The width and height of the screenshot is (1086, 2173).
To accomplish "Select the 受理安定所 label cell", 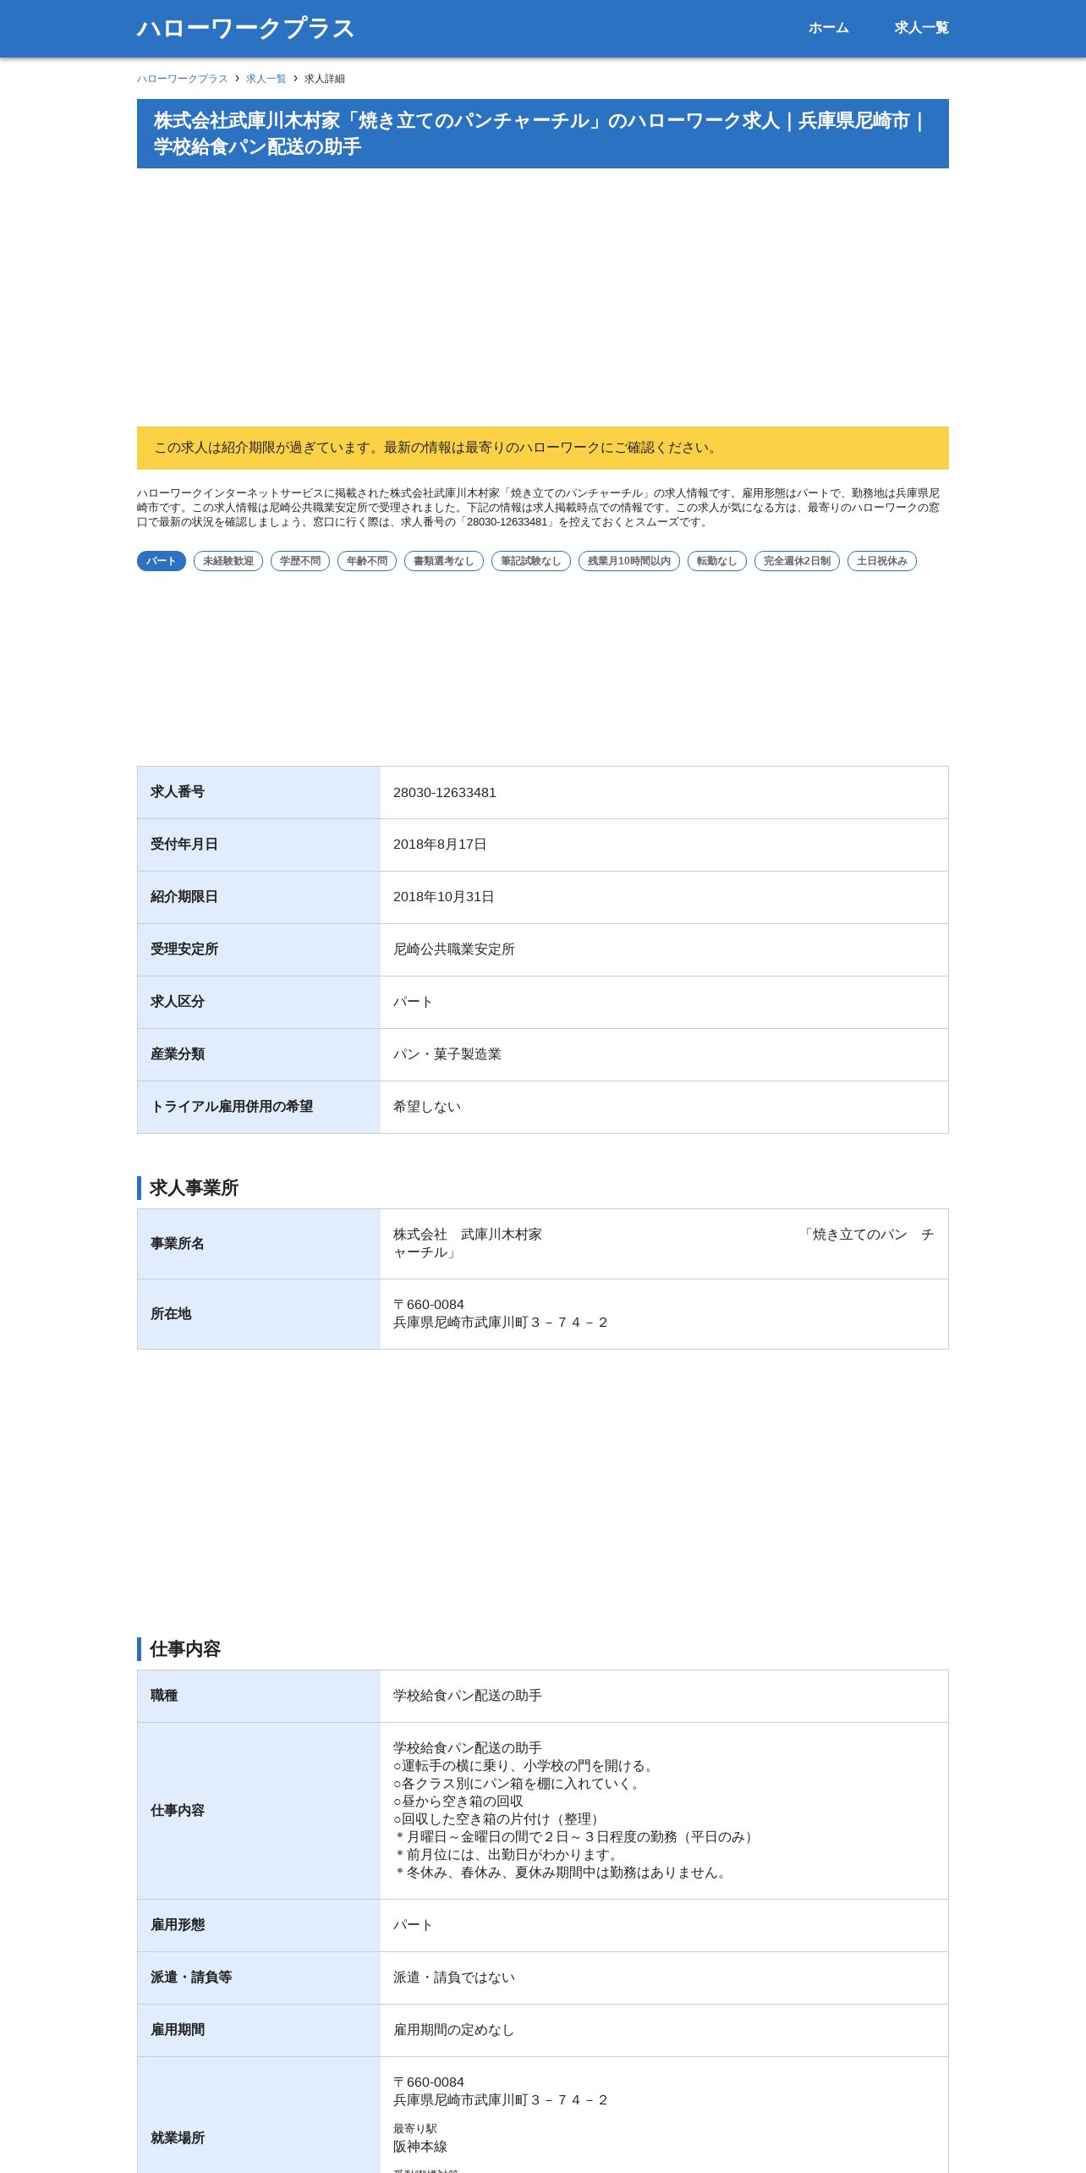I will tap(259, 950).
